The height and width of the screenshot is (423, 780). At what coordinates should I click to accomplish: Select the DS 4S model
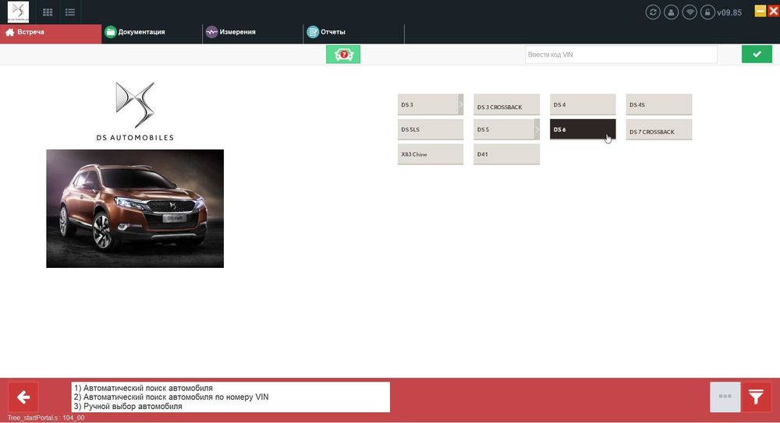tap(658, 104)
